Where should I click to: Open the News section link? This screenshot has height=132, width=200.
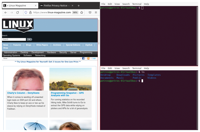[6, 45]
